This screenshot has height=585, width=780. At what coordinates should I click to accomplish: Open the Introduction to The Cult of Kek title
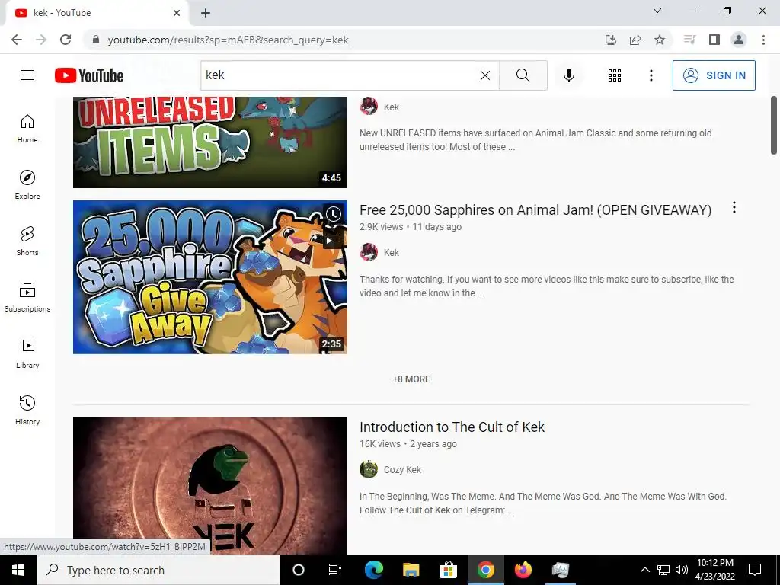pyautogui.click(x=452, y=427)
